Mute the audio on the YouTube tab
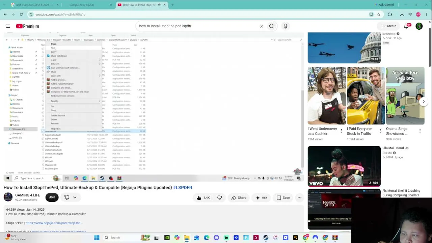This screenshot has height=243, width=432. click(159, 5)
